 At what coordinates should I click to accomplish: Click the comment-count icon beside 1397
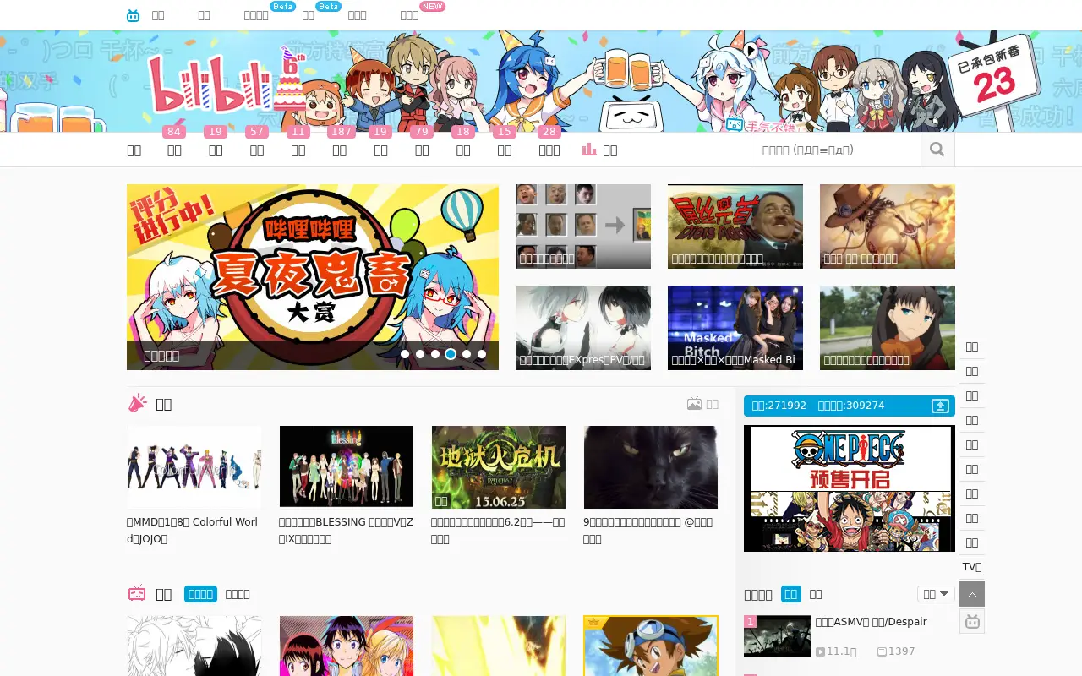click(x=882, y=651)
